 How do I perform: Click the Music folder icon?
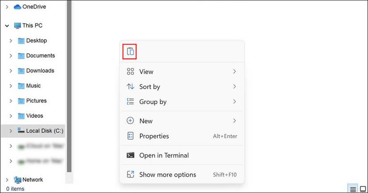click(21, 86)
